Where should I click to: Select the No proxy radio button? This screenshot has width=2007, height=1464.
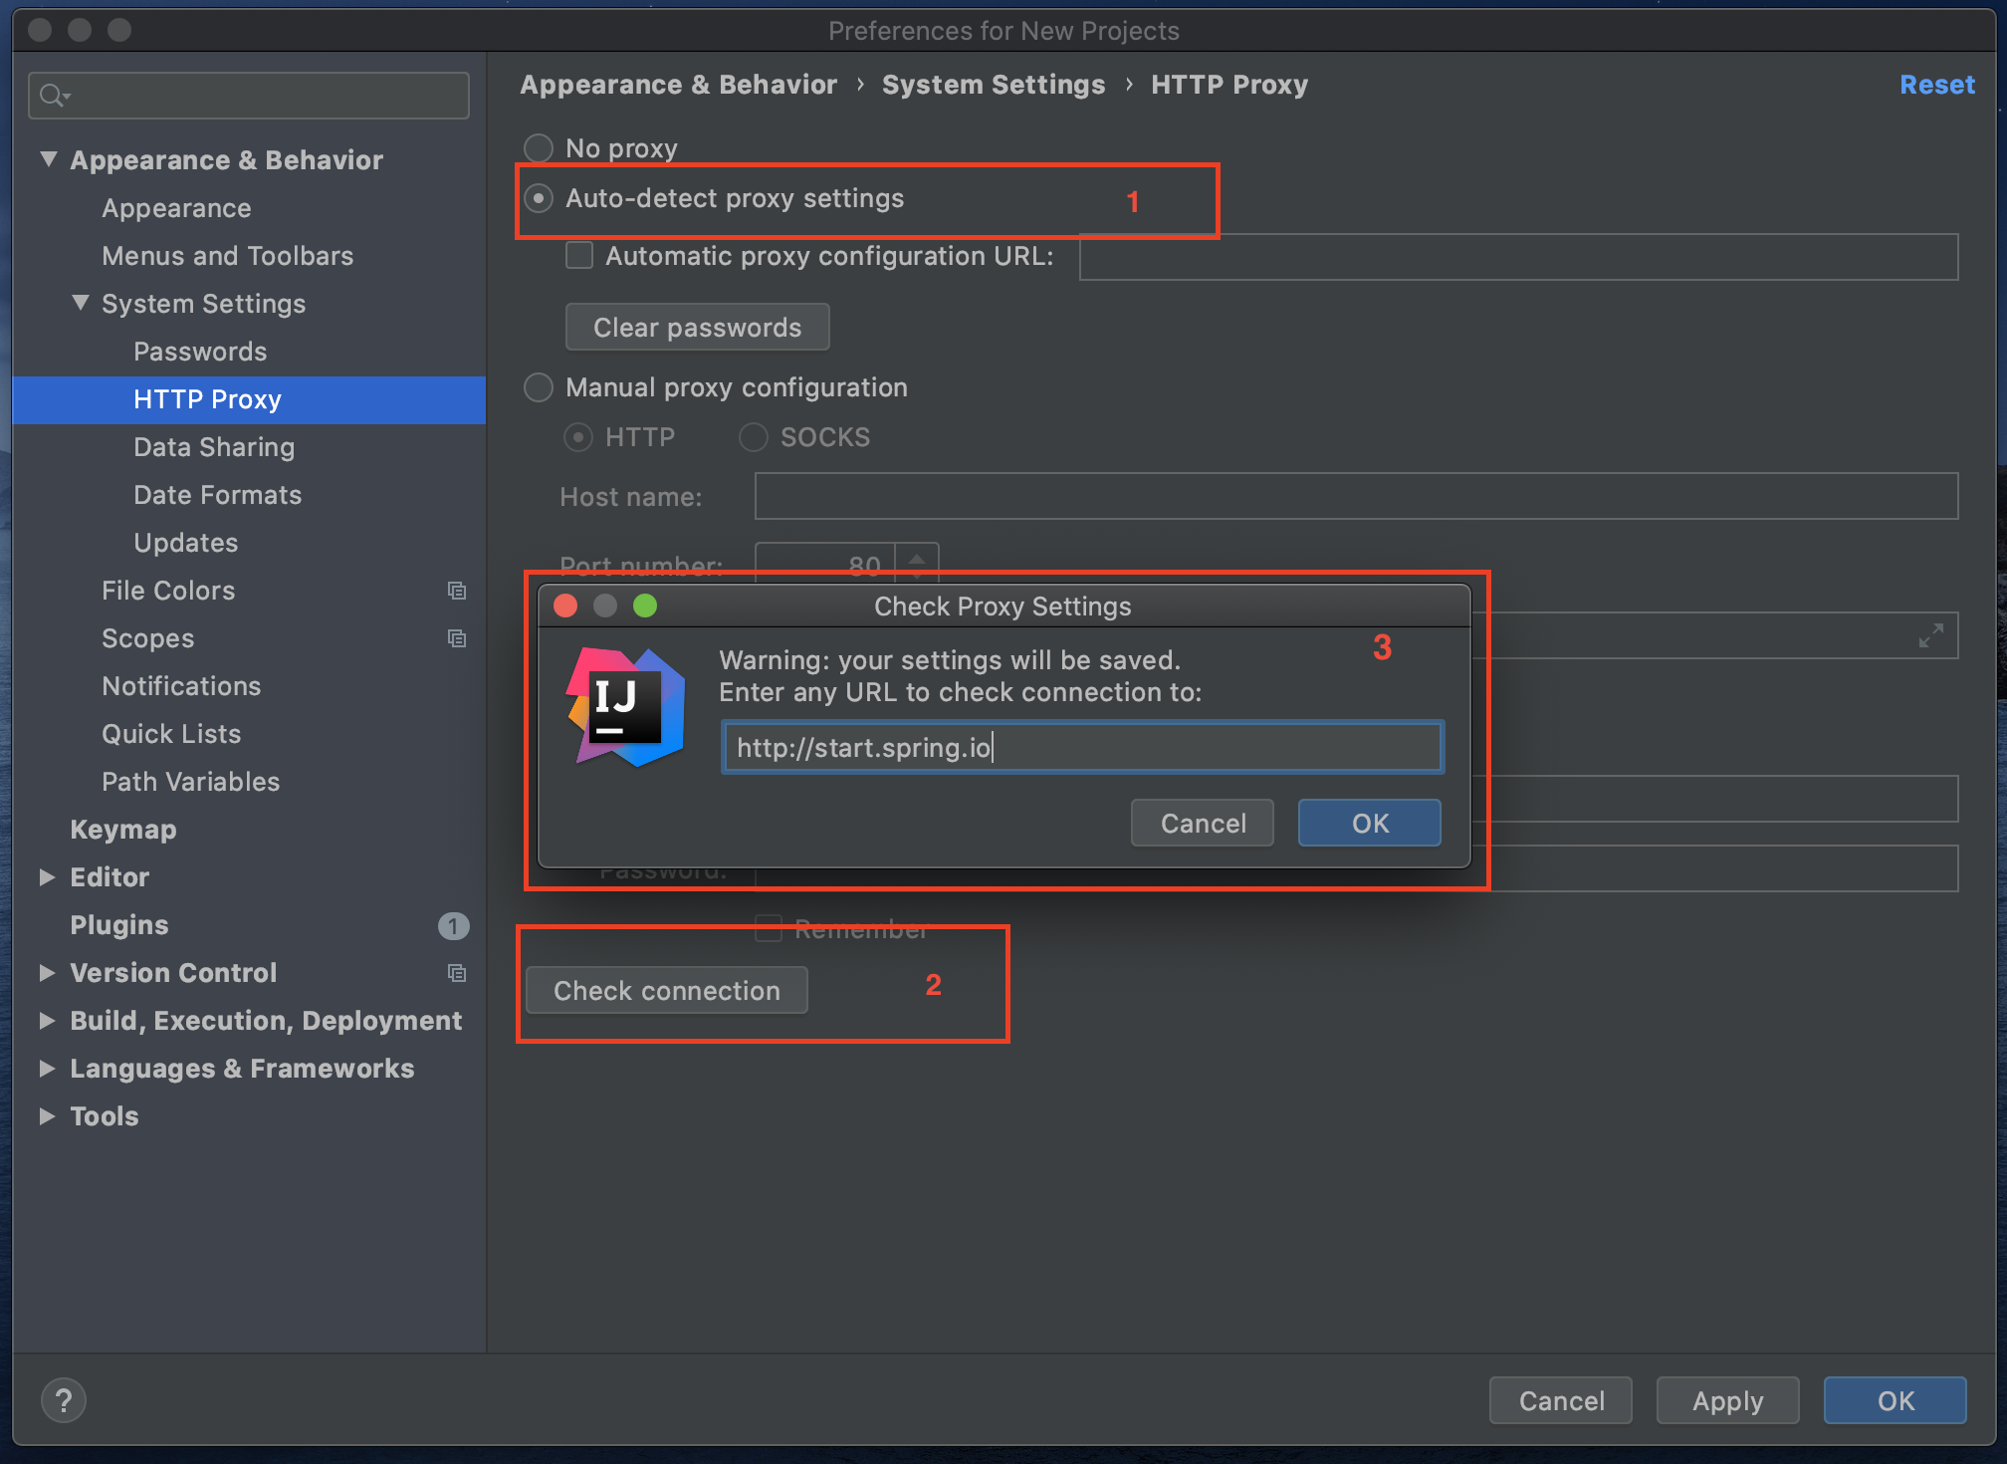pos(539,148)
